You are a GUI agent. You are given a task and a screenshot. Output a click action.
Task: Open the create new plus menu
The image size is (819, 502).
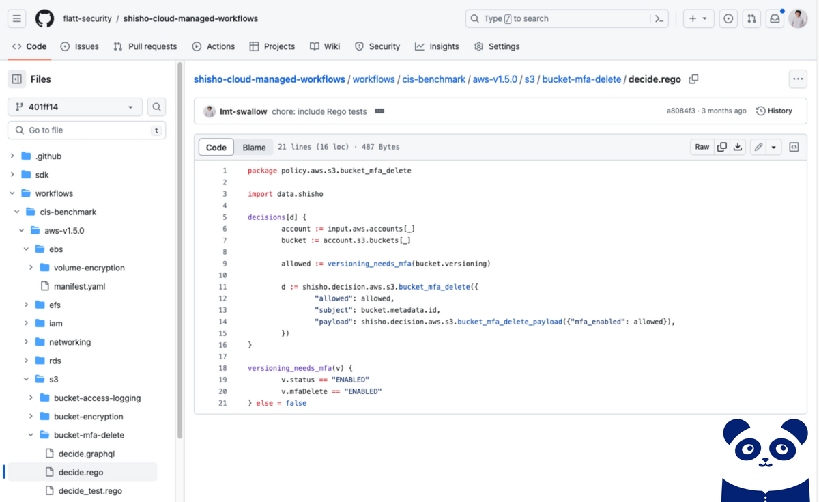coord(699,18)
